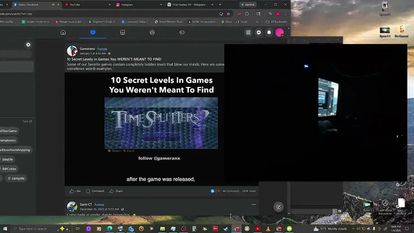Show hidden system tray icons

pos(353,229)
